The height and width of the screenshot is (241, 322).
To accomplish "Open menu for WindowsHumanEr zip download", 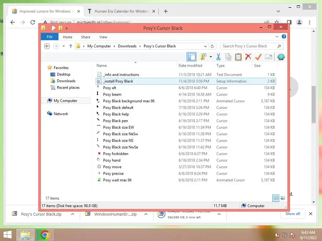I will point(146,214).
